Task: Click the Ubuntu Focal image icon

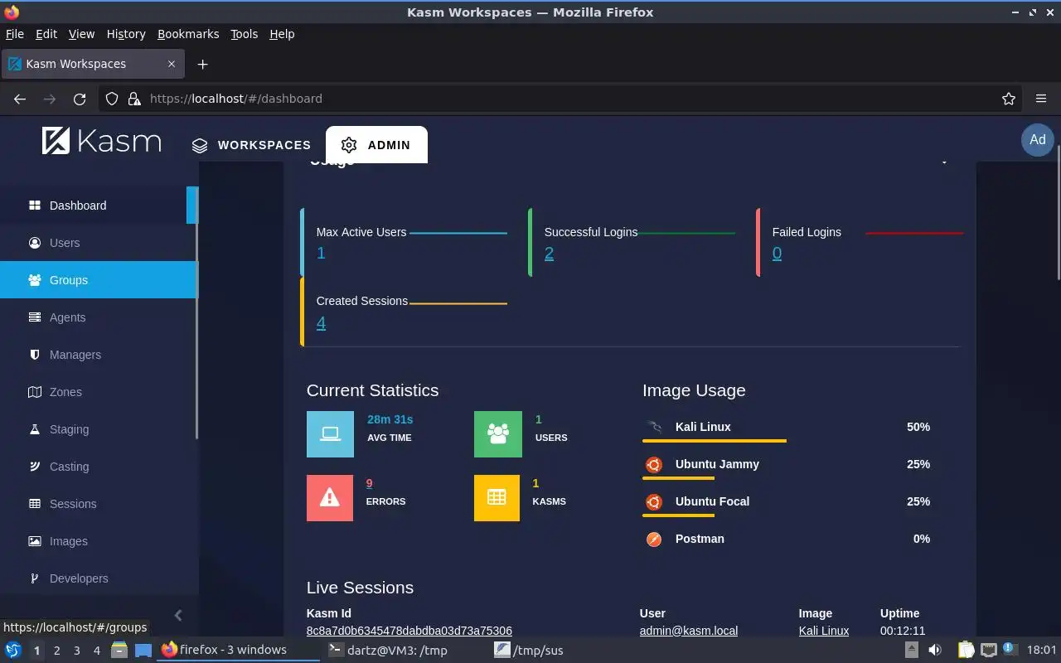Action: coord(654,501)
